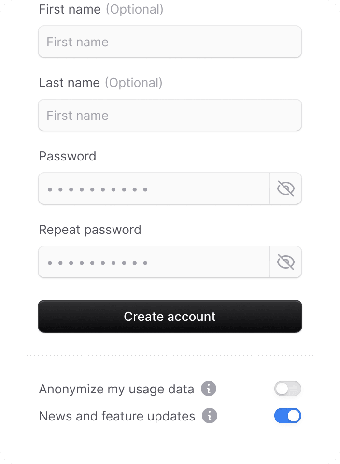Show the Password field's hidden characters
The height and width of the screenshot is (464, 340).
[x=286, y=188]
